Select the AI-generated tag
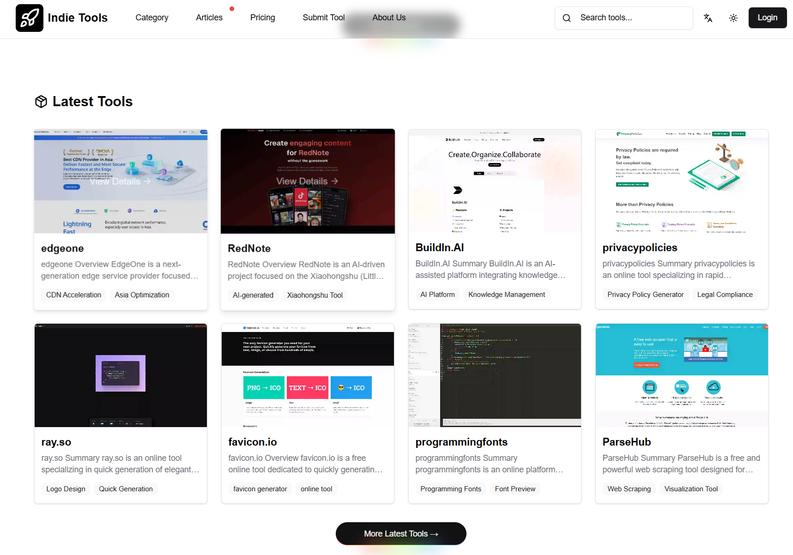 253,295
